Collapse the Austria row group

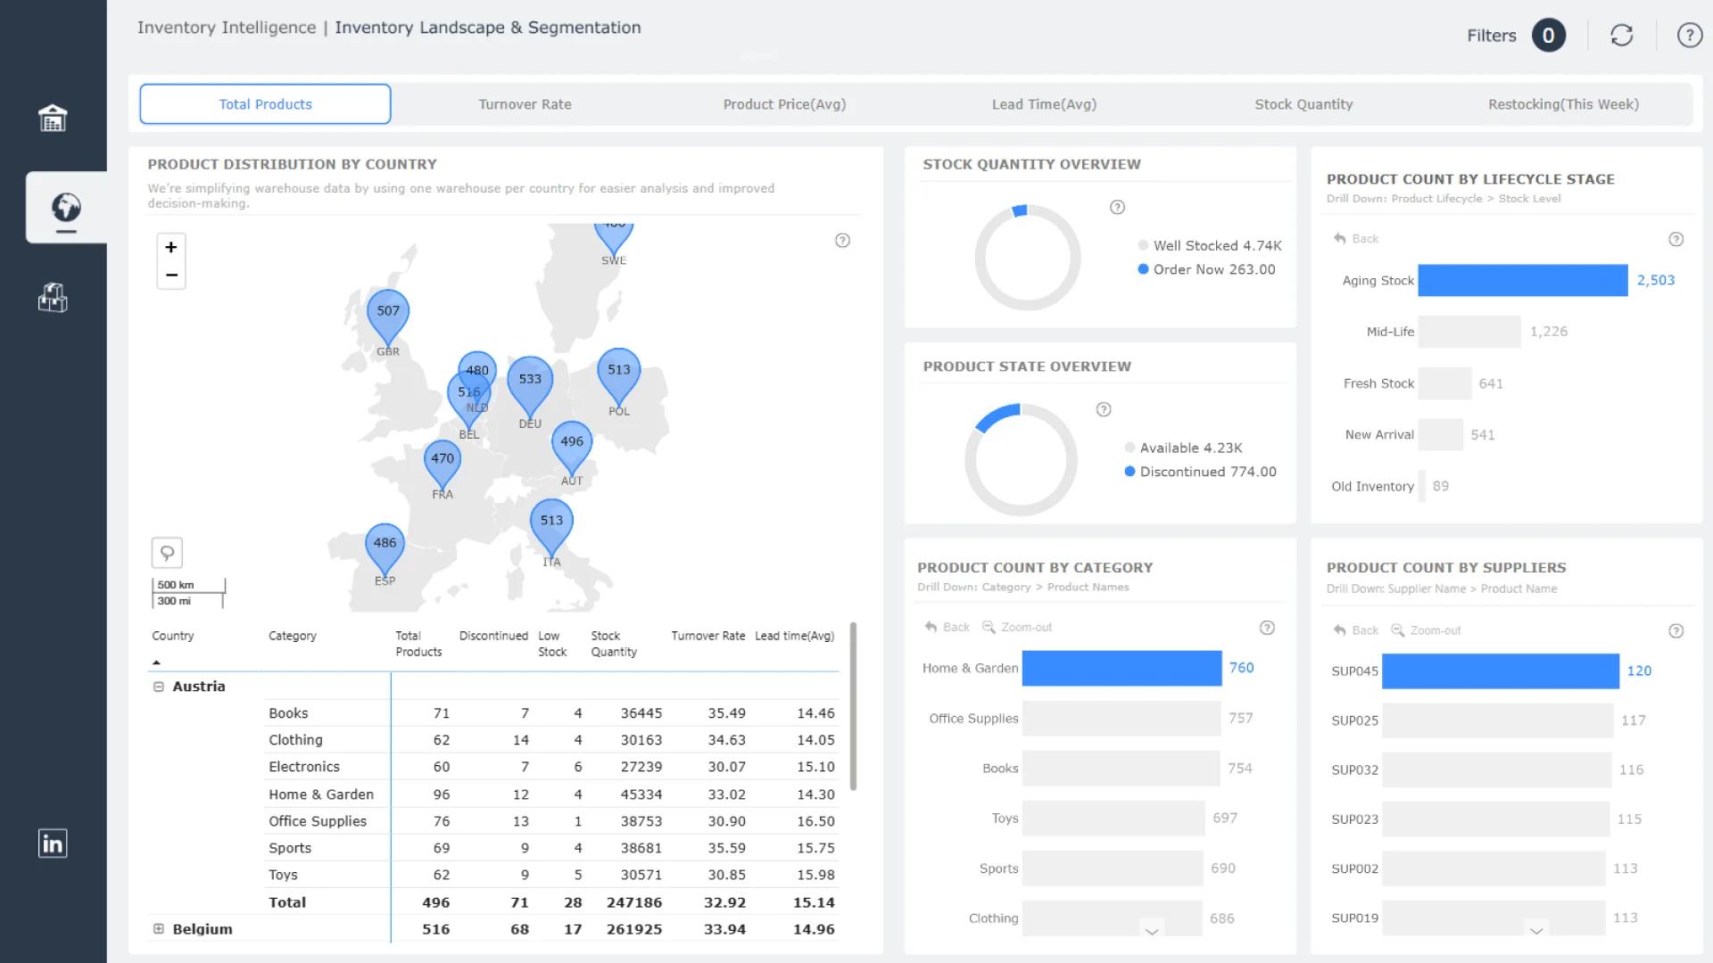point(159,687)
